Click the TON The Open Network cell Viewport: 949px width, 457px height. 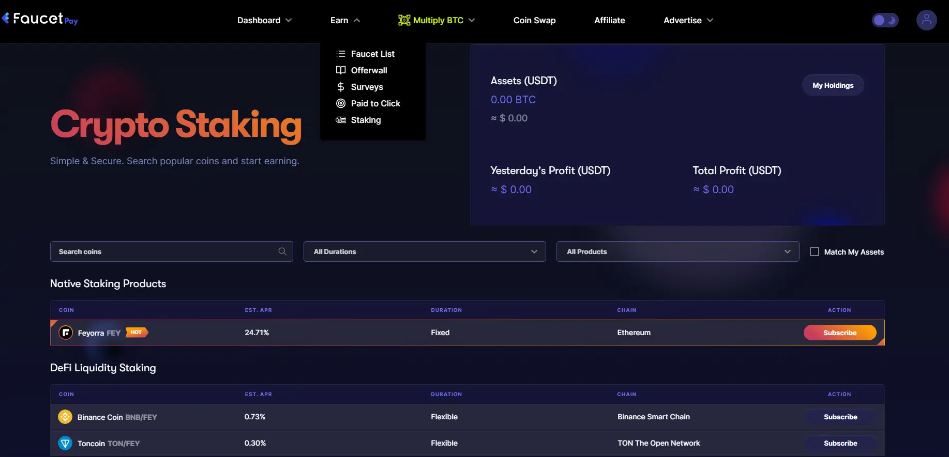(658, 443)
